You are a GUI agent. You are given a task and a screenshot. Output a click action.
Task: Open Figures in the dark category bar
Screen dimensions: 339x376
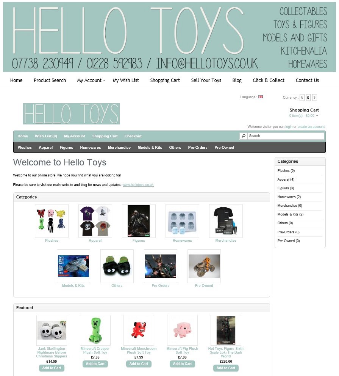click(66, 148)
